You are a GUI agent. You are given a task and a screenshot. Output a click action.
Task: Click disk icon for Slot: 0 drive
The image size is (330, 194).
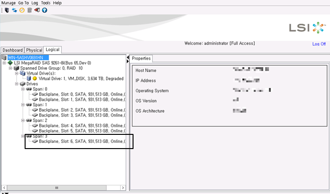coord(35,94)
